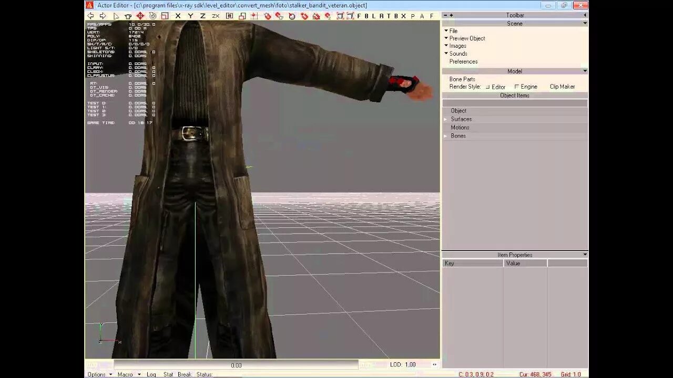Open the Macro menu in the status bar
Screen dimensions: 673x378
129,374
